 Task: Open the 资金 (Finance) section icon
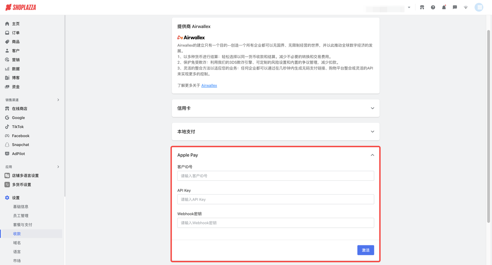click(6, 87)
